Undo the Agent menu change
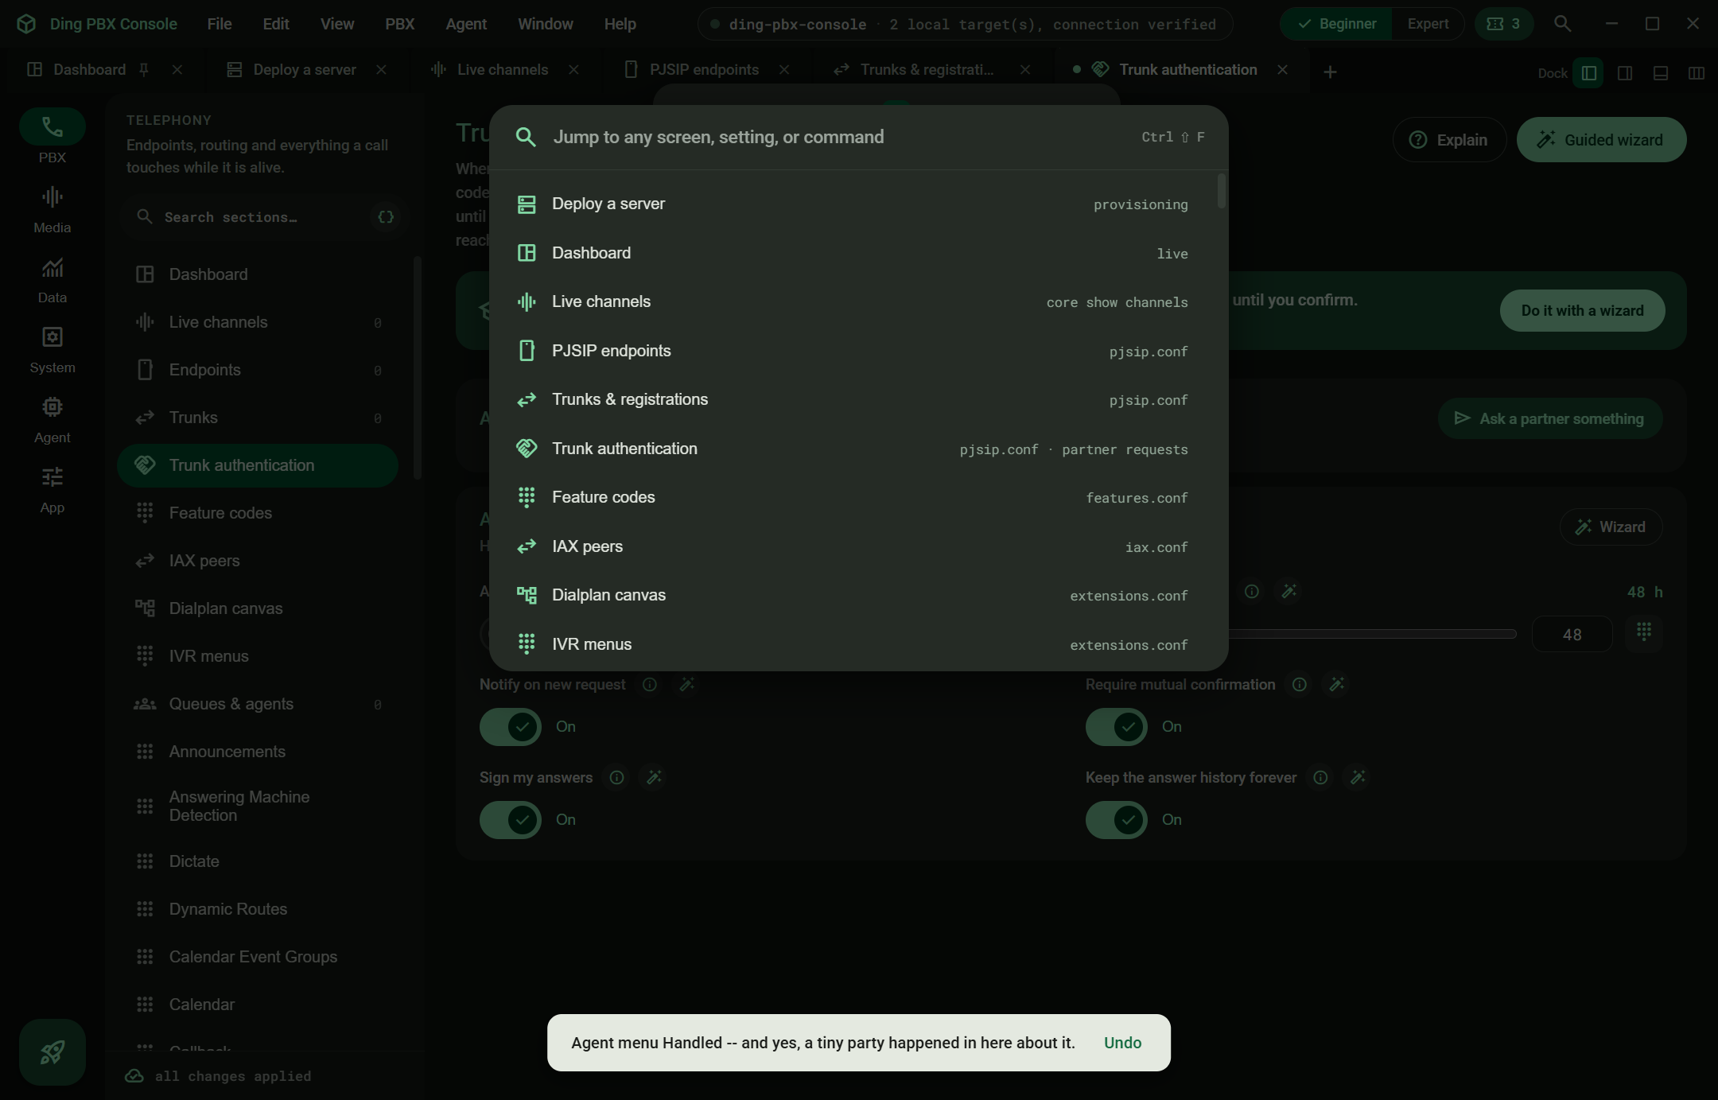 pos(1122,1043)
